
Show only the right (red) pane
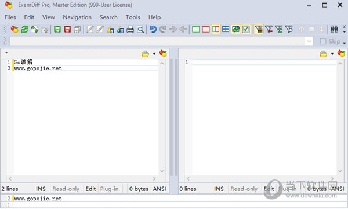pos(206,29)
